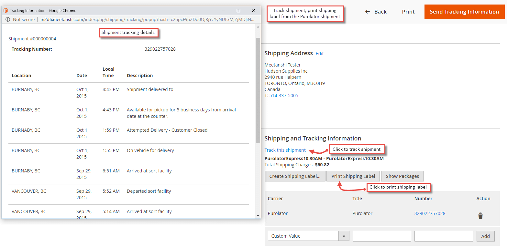Click the Add tracking button

pyautogui.click(x=485, y=236)
